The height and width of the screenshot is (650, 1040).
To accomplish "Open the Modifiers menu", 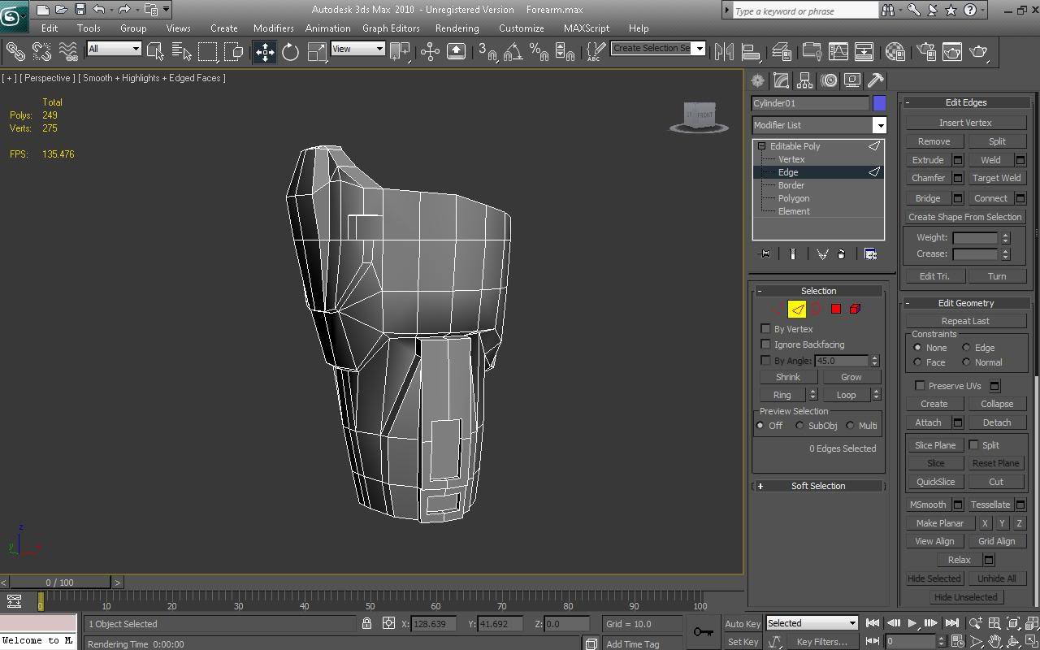I will pos(273,28).
